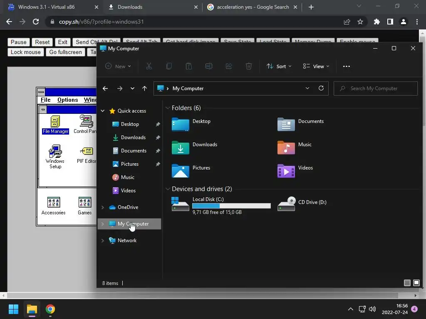Collapse the Folders (6) group
This screenshot has width=426, height=319.
(168, 108)
